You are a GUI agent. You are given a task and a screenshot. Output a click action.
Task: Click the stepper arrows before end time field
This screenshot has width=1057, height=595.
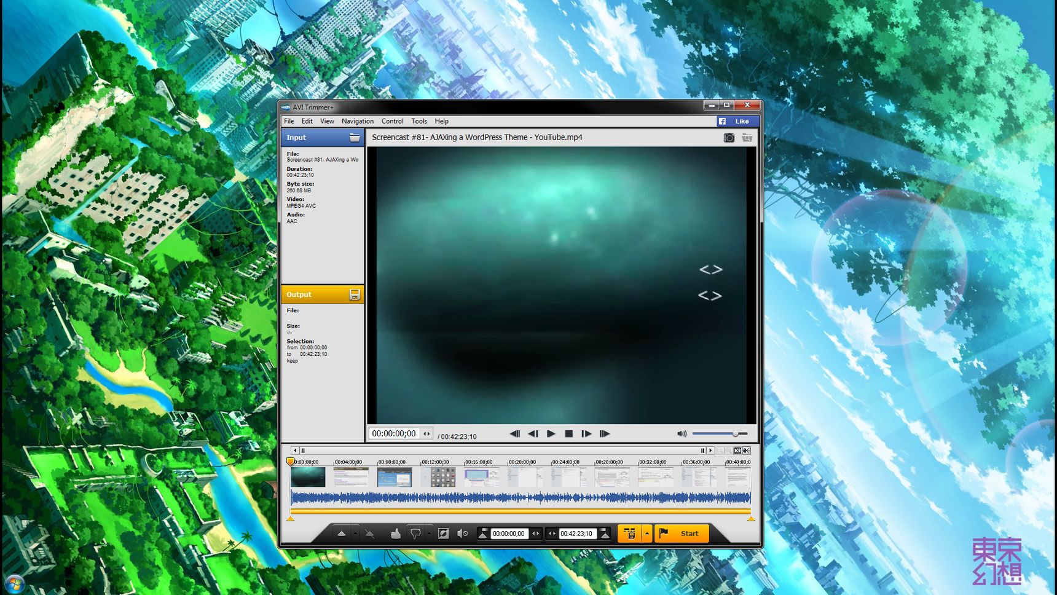[x=552, y=534]
